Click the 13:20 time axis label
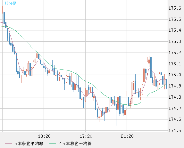 click(x=44, y=136)
